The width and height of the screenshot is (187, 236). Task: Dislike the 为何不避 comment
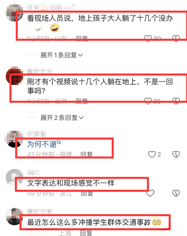pyautogui.click(x=176, y=154)
